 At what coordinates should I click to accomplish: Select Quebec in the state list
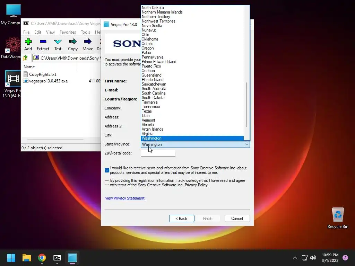coord(192,71)
